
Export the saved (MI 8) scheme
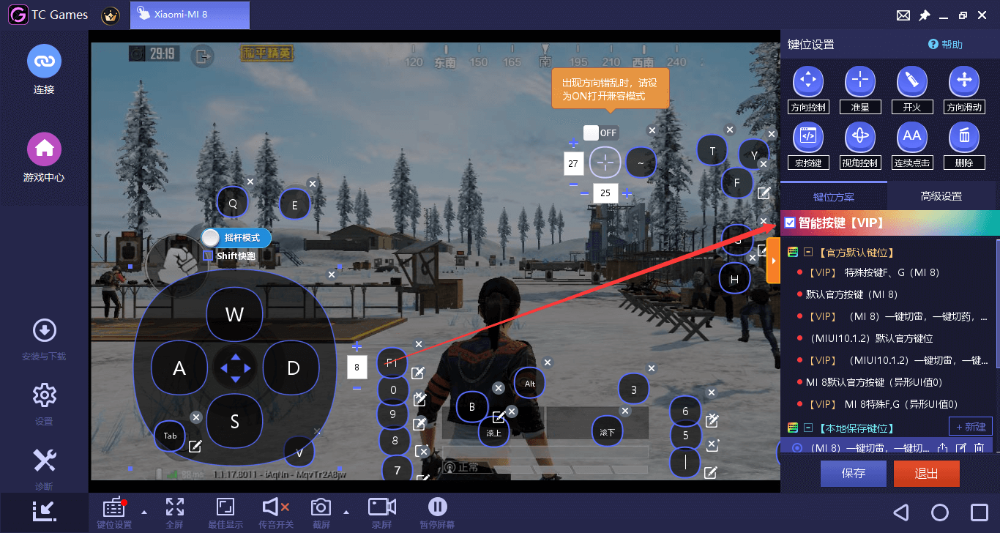tap(943, 448)
